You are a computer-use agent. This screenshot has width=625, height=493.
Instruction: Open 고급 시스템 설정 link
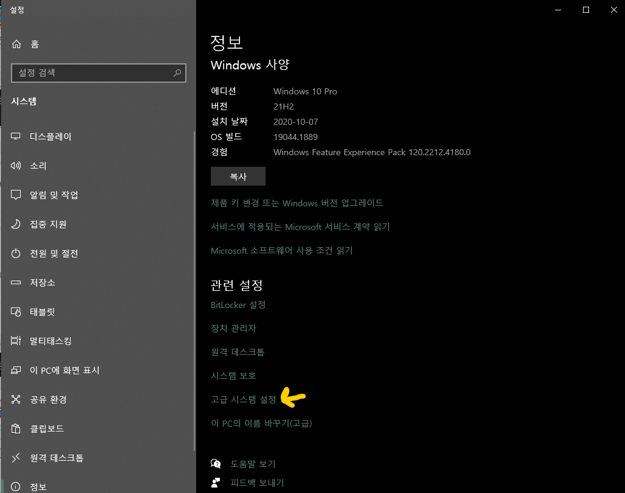pos(244,399)
